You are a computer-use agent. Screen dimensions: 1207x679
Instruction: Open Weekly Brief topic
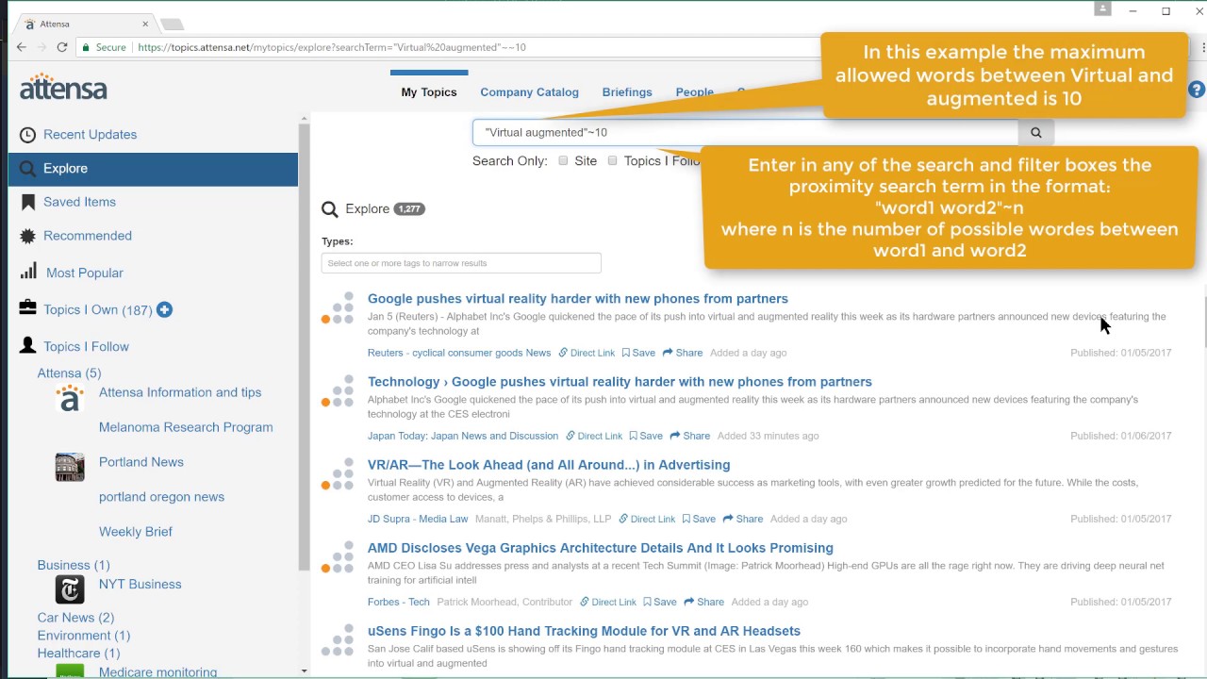click(136, 532)
